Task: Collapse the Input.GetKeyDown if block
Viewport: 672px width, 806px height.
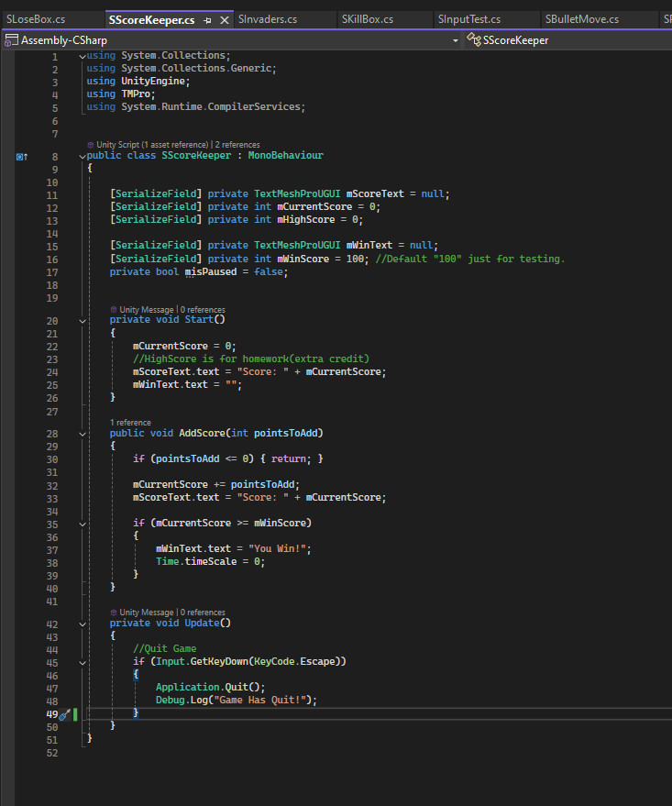Action: [x=83, y=663]
